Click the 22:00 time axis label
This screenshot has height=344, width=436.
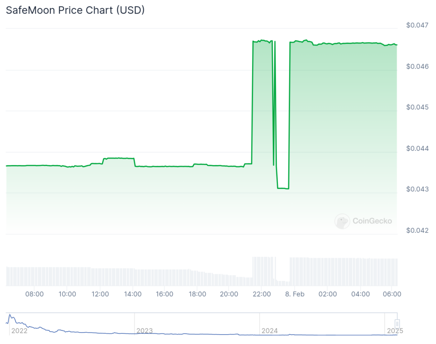click(x=262, y=294)
